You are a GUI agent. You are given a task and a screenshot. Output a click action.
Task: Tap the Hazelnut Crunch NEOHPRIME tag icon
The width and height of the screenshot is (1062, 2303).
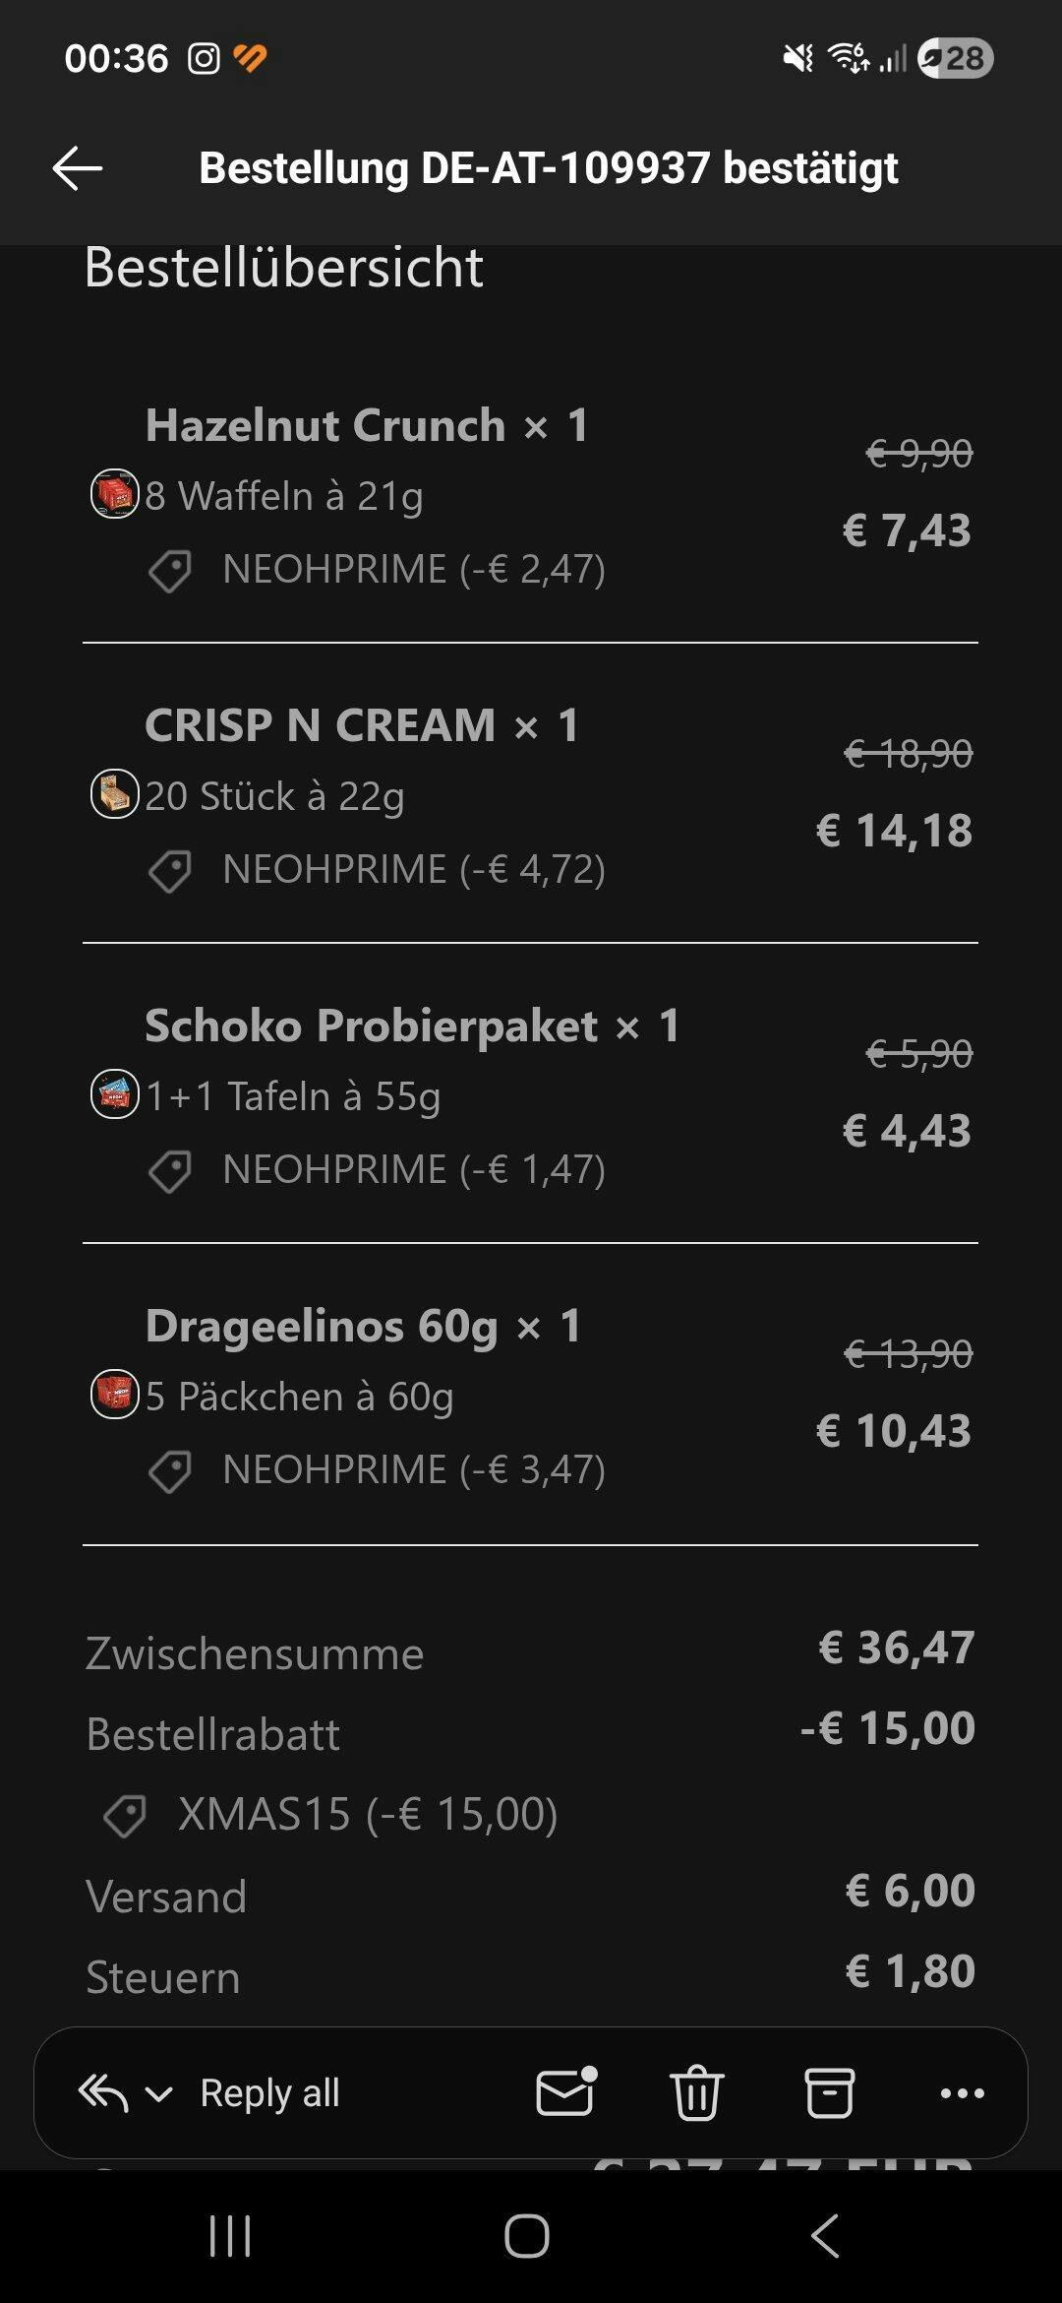(x=170, y=571)
